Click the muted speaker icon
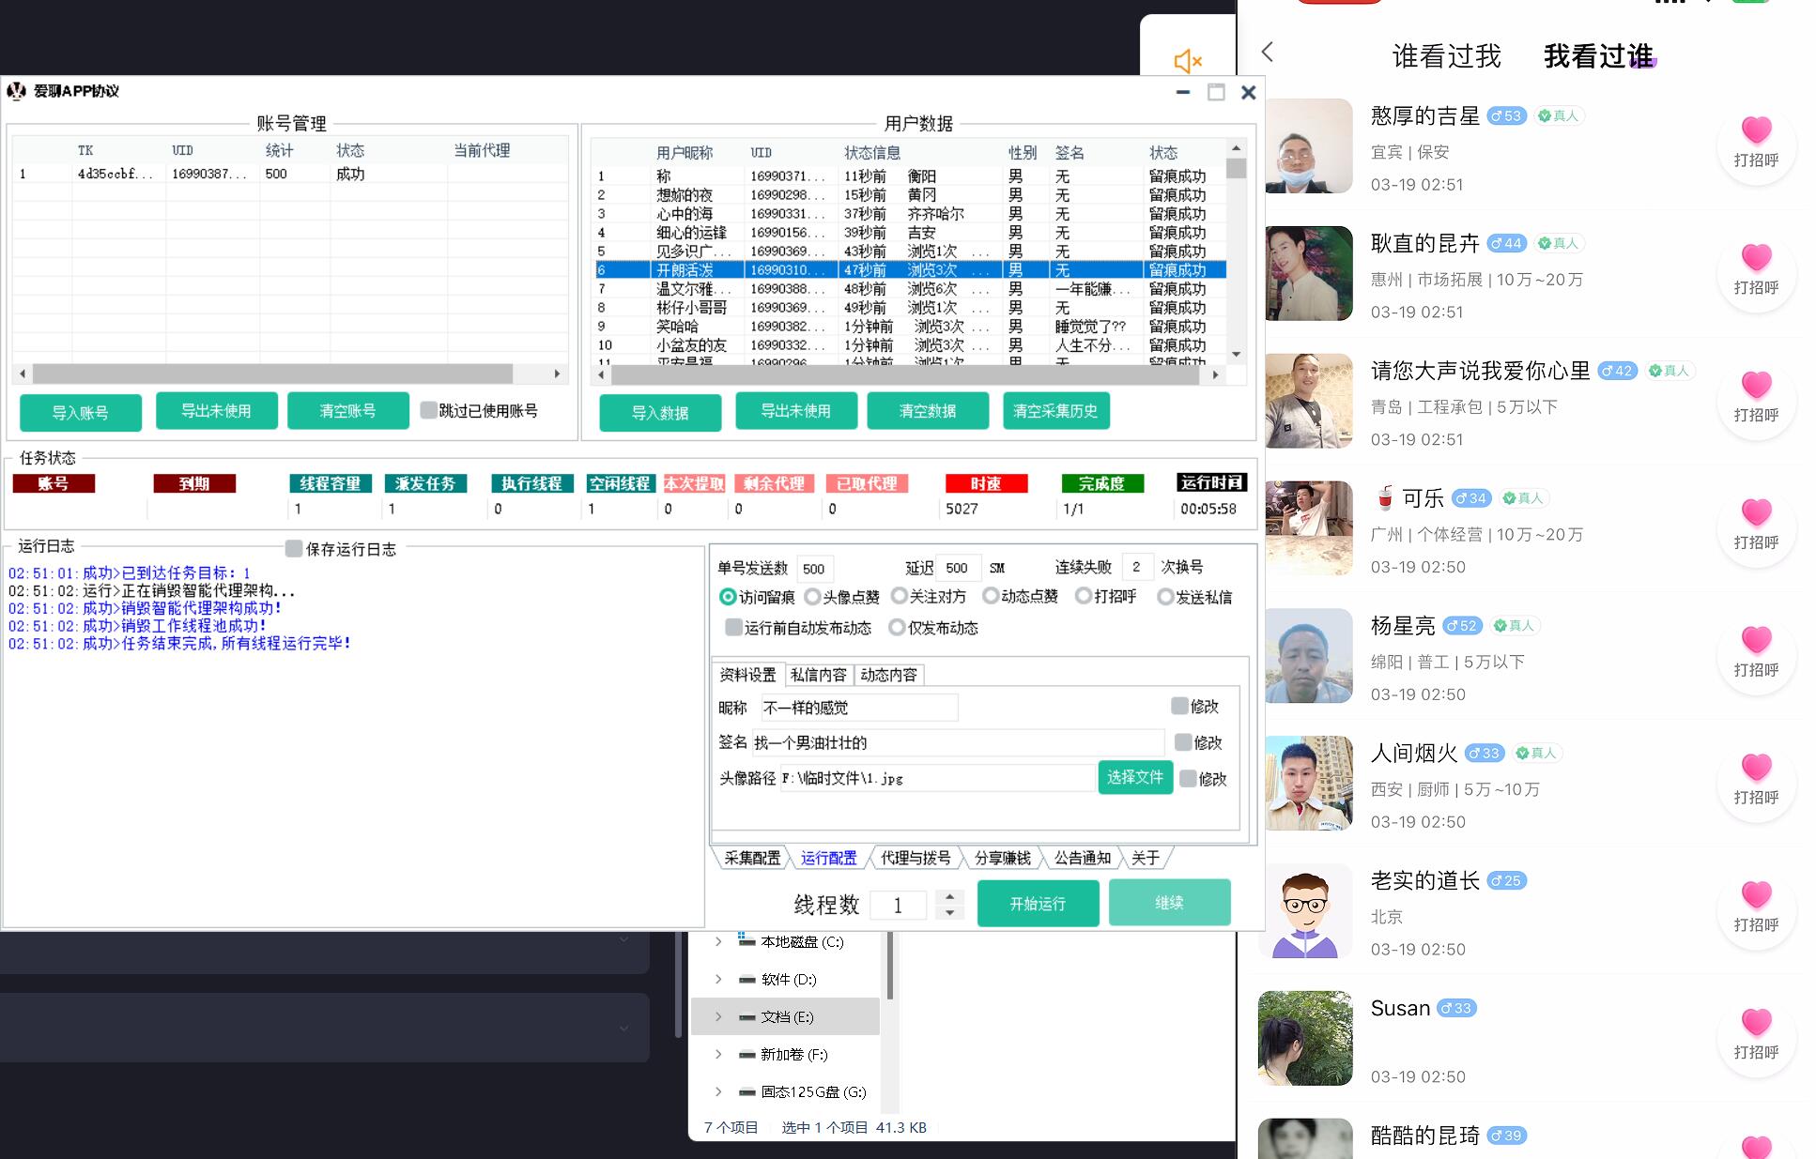Viewport: 1816px width, 1159px height. click(x=1188, y=62)
